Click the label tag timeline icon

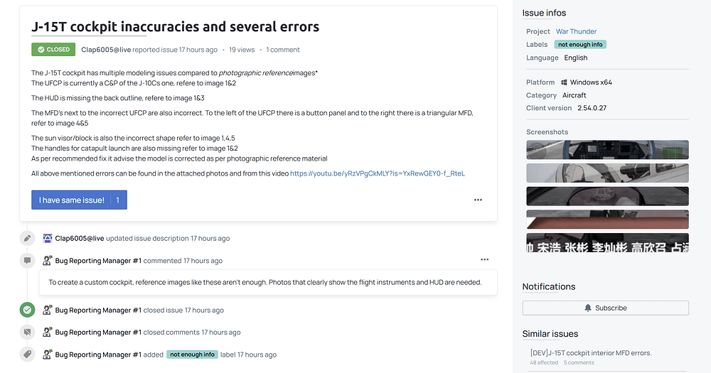click(26, 354)
